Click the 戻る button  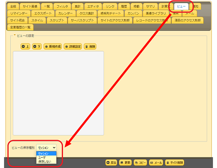click(x=111, y=162)
